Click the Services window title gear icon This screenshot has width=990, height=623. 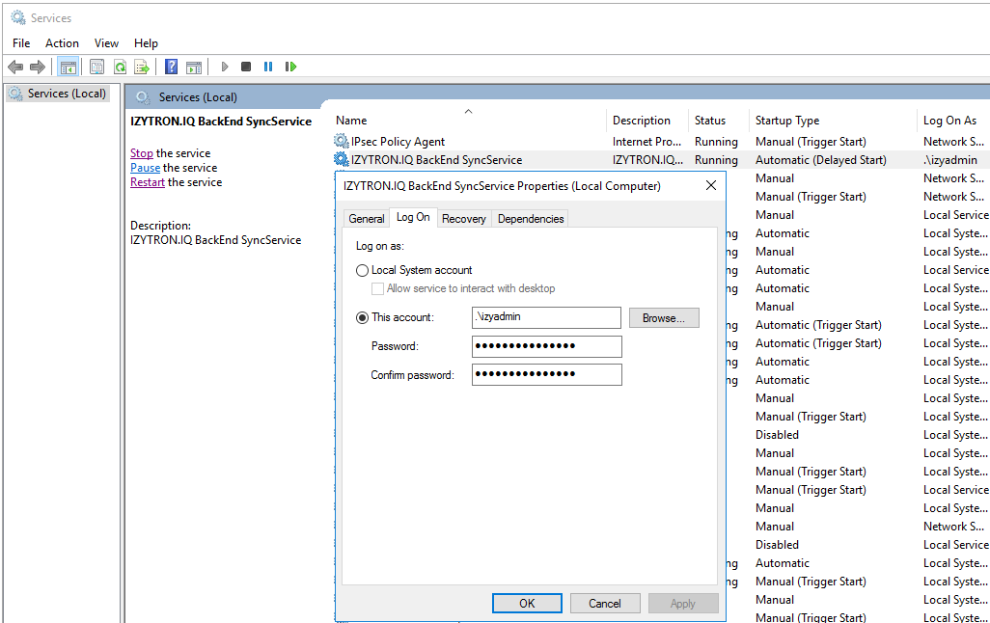point(18,17)
